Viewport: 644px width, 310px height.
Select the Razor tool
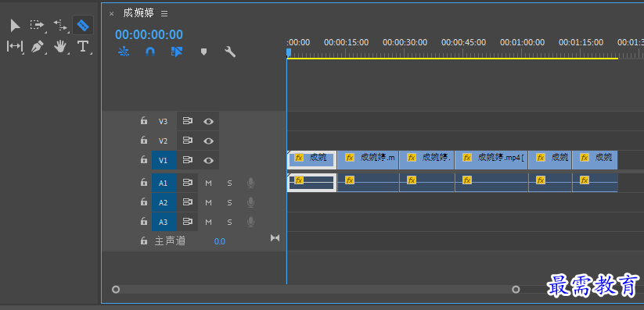(x=83, y=26)
